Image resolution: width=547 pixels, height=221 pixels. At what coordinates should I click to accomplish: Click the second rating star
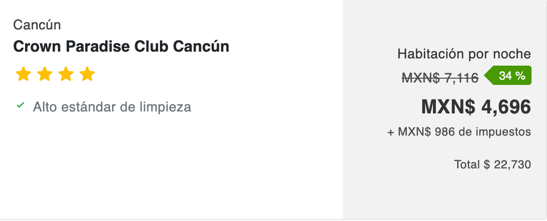44,74
